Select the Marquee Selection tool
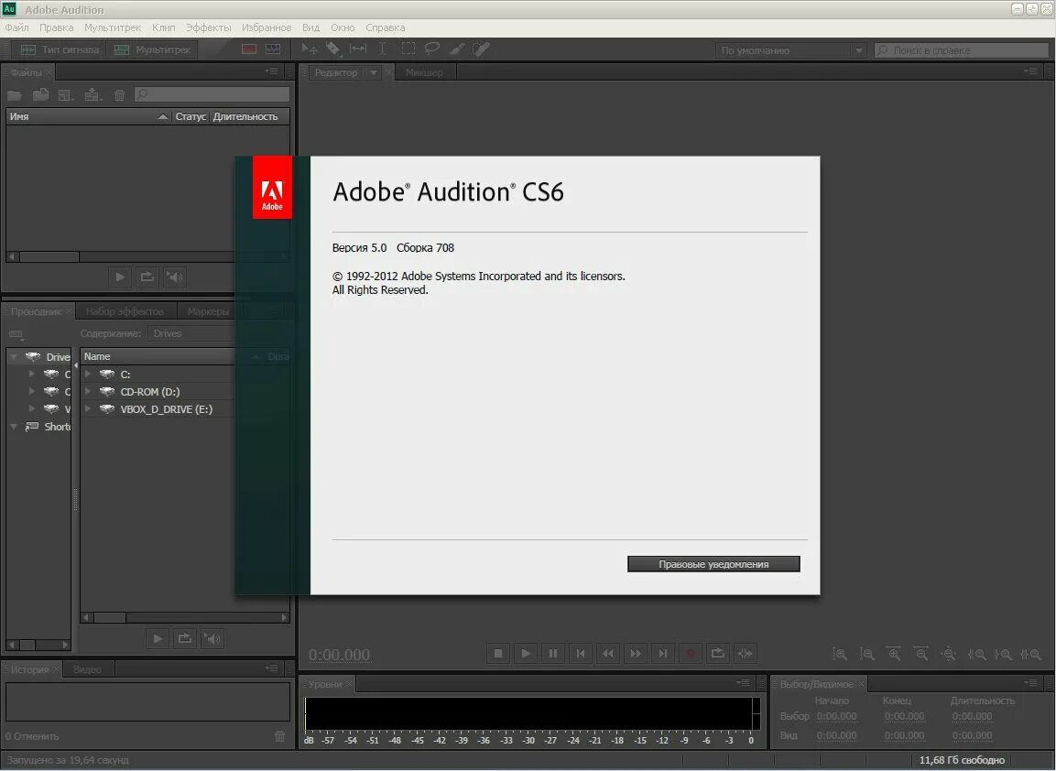1056x771 pixels. (408, 49)
